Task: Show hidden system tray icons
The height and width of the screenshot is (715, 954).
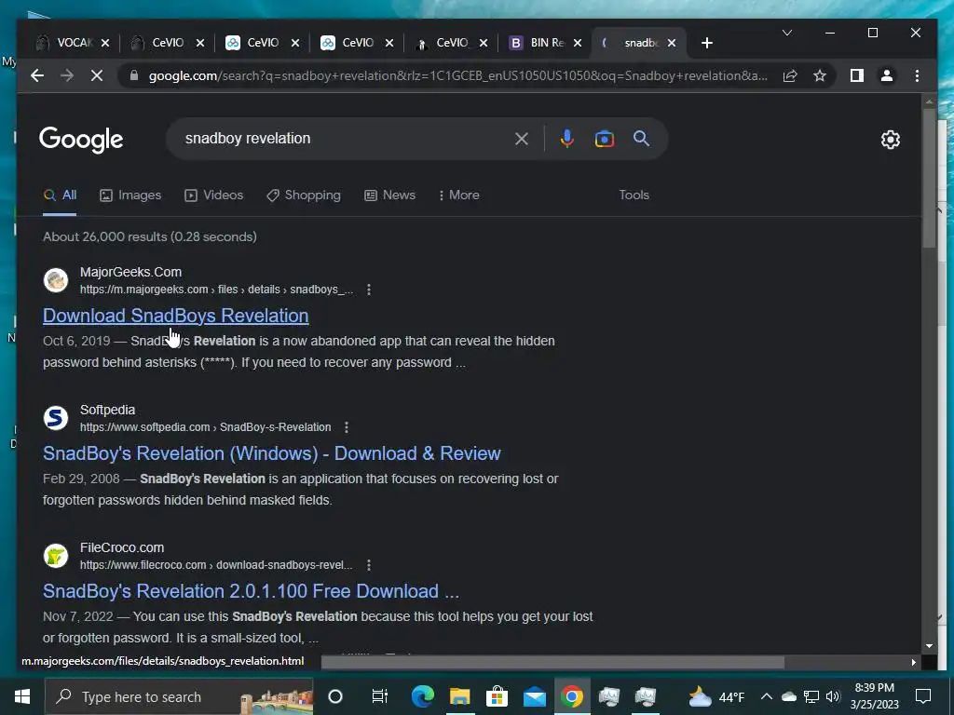Action: click(767, 696)
